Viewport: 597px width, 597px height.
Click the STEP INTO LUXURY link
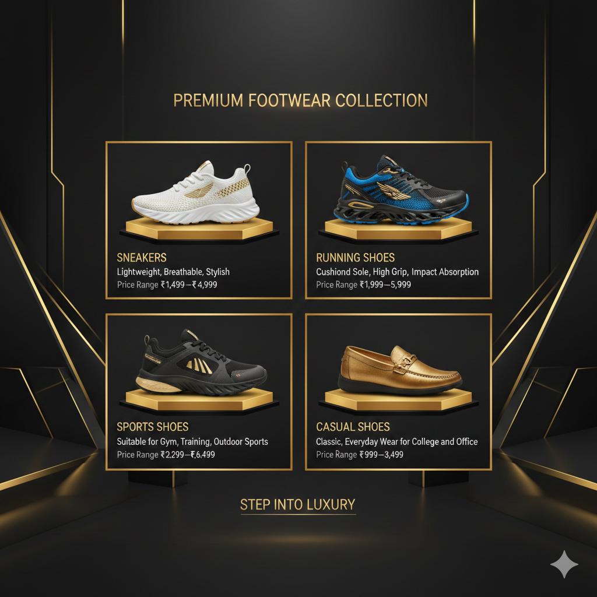(298, 505)
